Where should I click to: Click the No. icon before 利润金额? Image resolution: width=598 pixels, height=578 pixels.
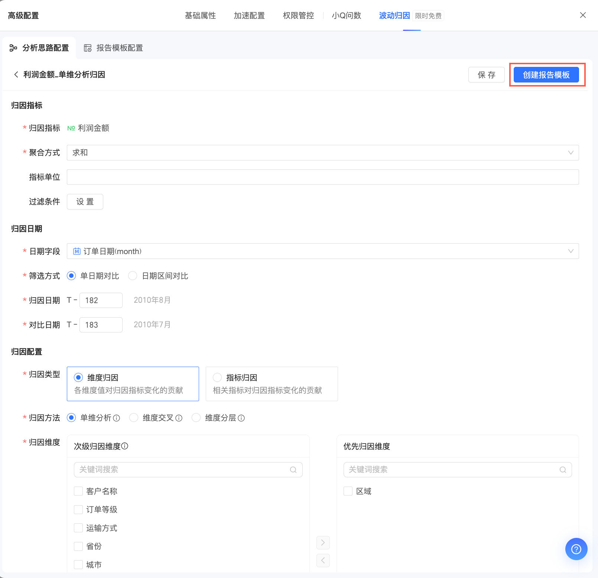[x=71, y=128]
